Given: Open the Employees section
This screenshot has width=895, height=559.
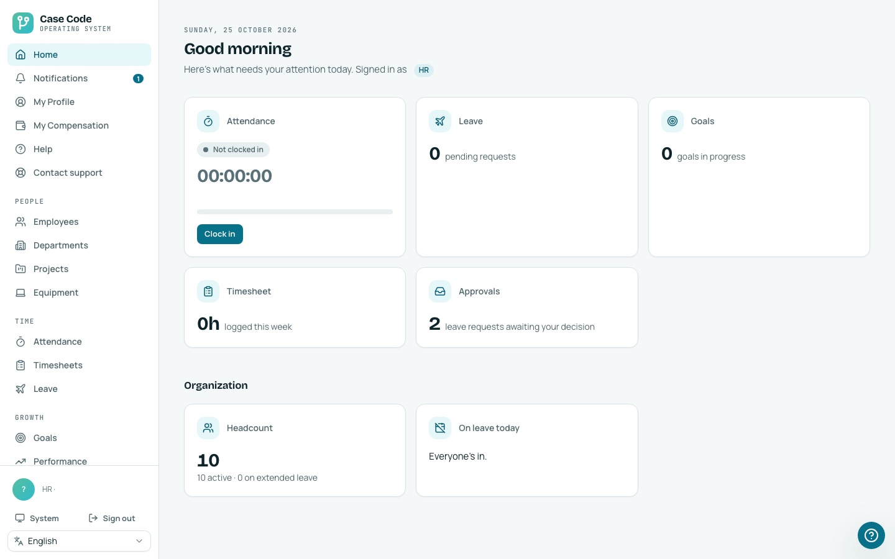Looking at the screenshot, I should click(79, 222).
